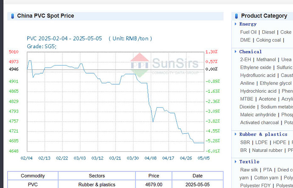Open the Activated charcoal link
Screen dimensions: 293x188
pos(259,122)
